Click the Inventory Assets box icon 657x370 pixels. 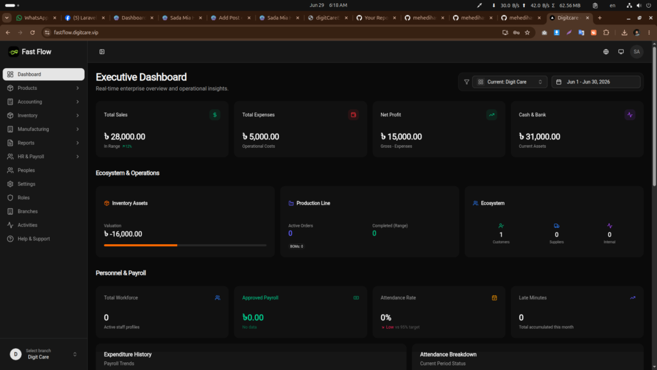107,203
